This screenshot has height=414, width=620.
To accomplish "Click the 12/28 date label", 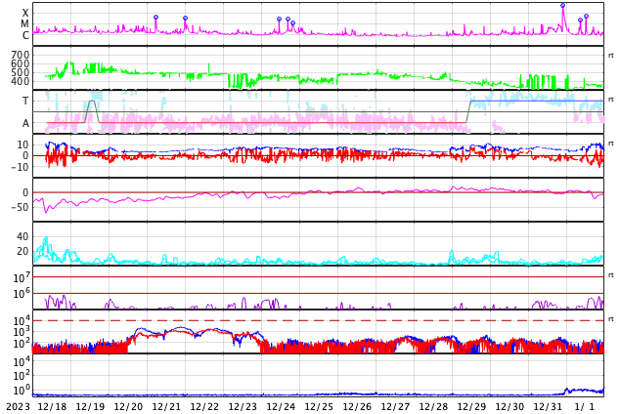I will pyautogui.click(x=433, y=406).
